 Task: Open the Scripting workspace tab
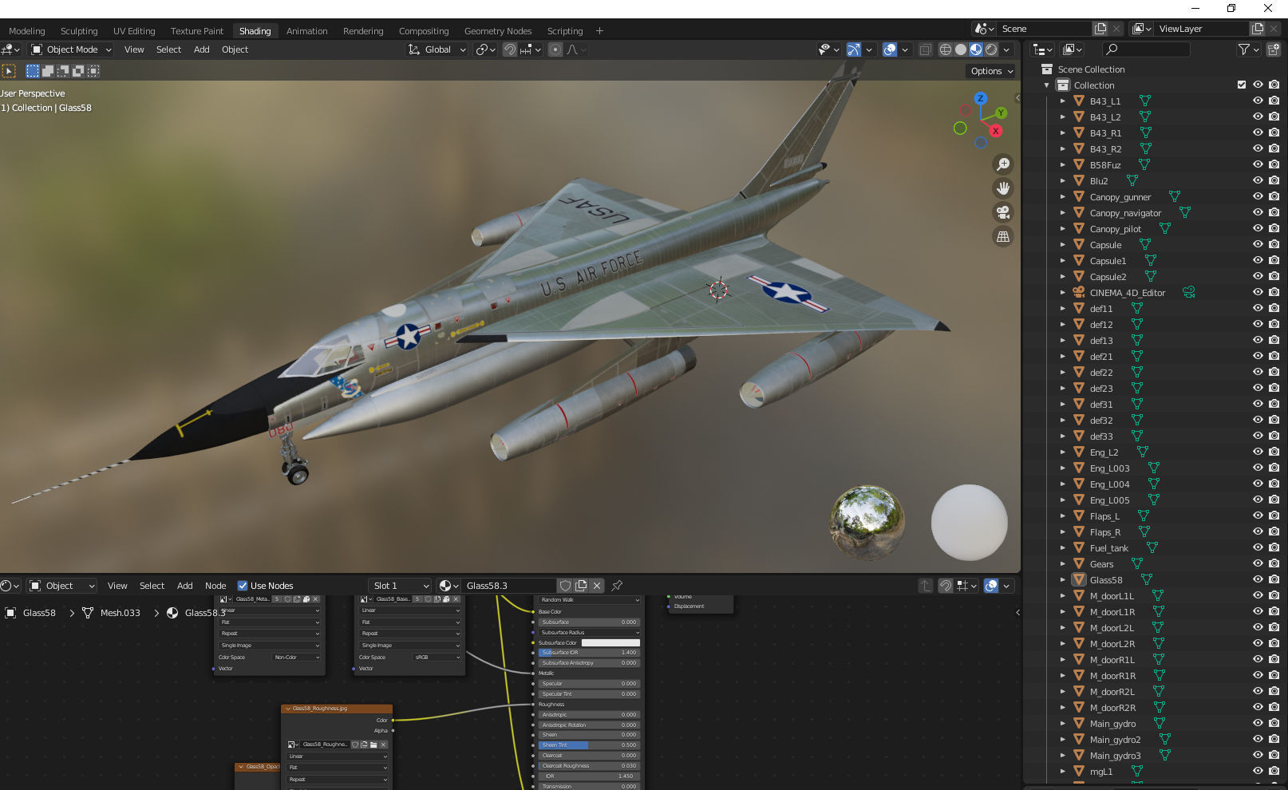coord(565,31)
